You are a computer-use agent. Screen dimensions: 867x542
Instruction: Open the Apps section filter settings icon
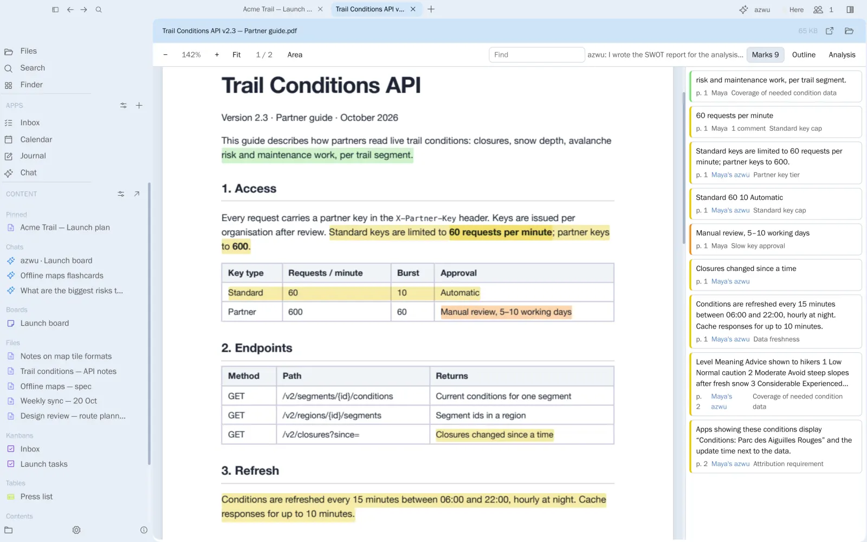124,106
